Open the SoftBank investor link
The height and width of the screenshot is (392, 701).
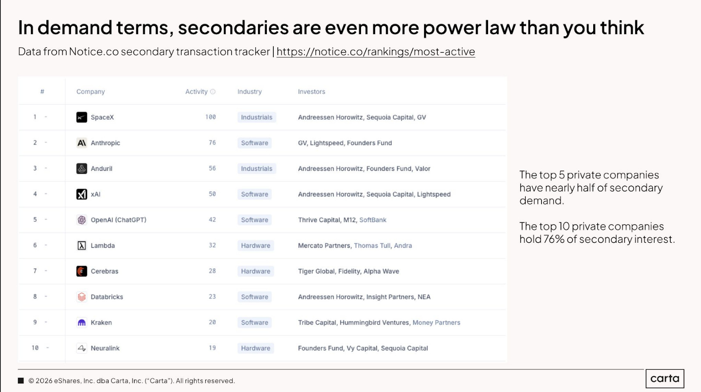tap(373, 220)
